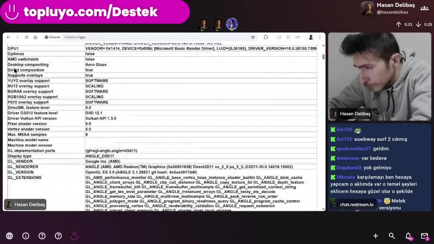Click DirectML feature level label
Viewport: 434px width, 244px height.
[28, 108]
